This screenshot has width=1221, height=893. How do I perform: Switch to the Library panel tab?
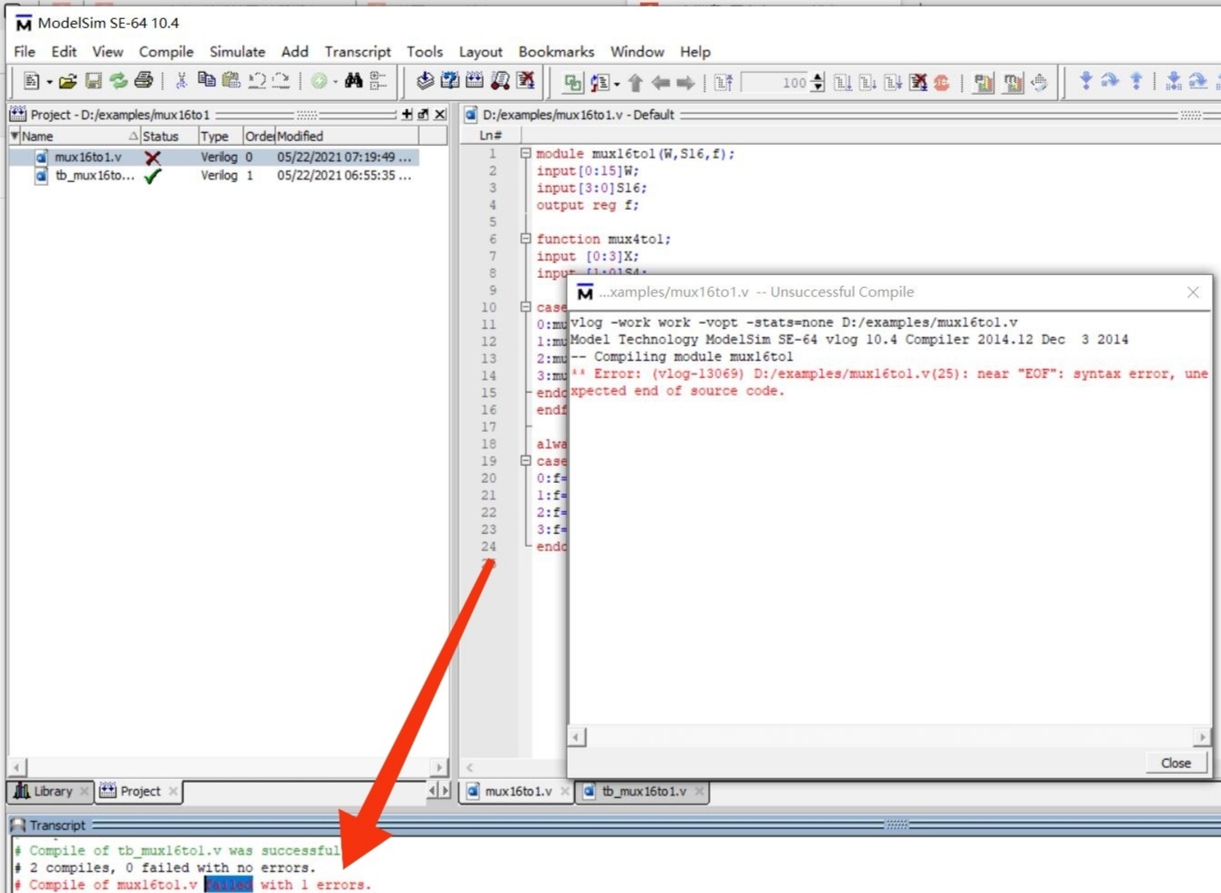point(50,792)
